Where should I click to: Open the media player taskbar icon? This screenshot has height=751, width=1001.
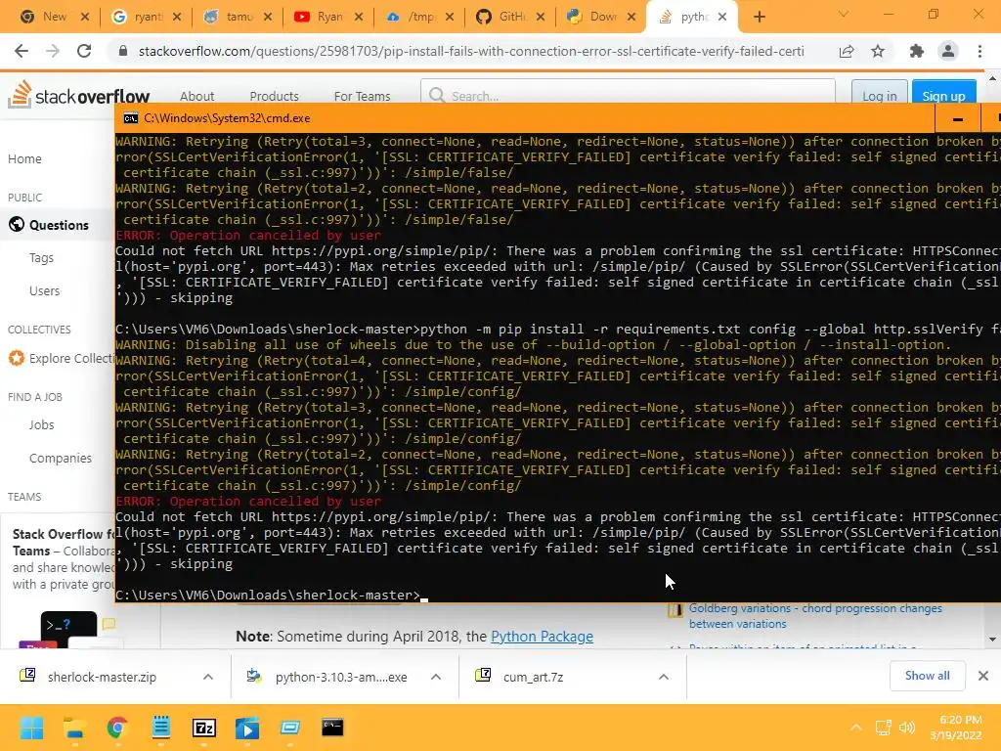click(247, 728)
